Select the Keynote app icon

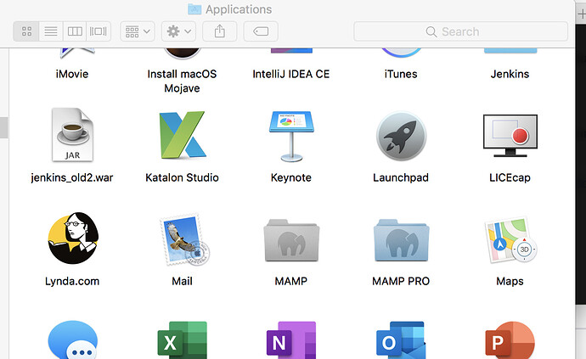click(x=291, y=137)
